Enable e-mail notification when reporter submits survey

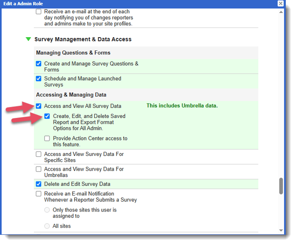tap(38, 194)
